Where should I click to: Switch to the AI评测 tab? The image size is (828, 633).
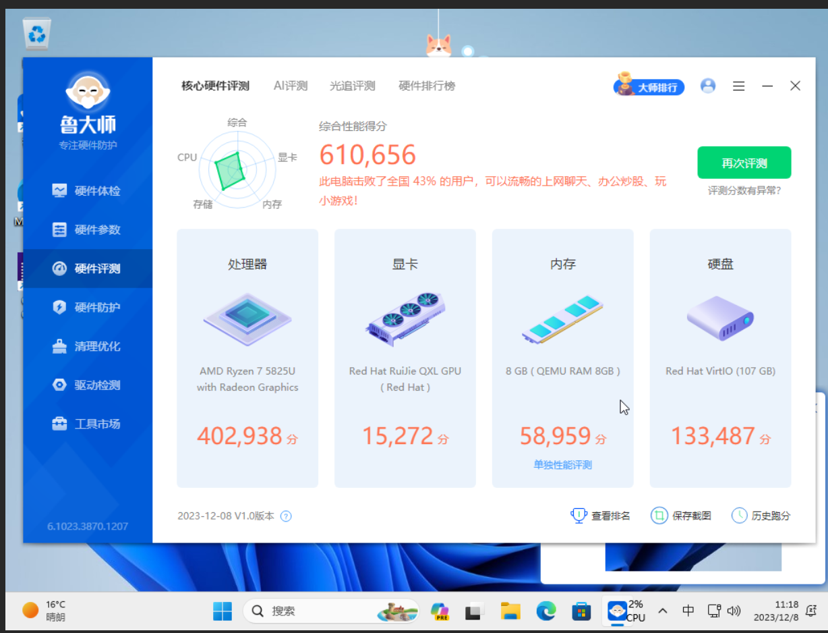[291, 86]
